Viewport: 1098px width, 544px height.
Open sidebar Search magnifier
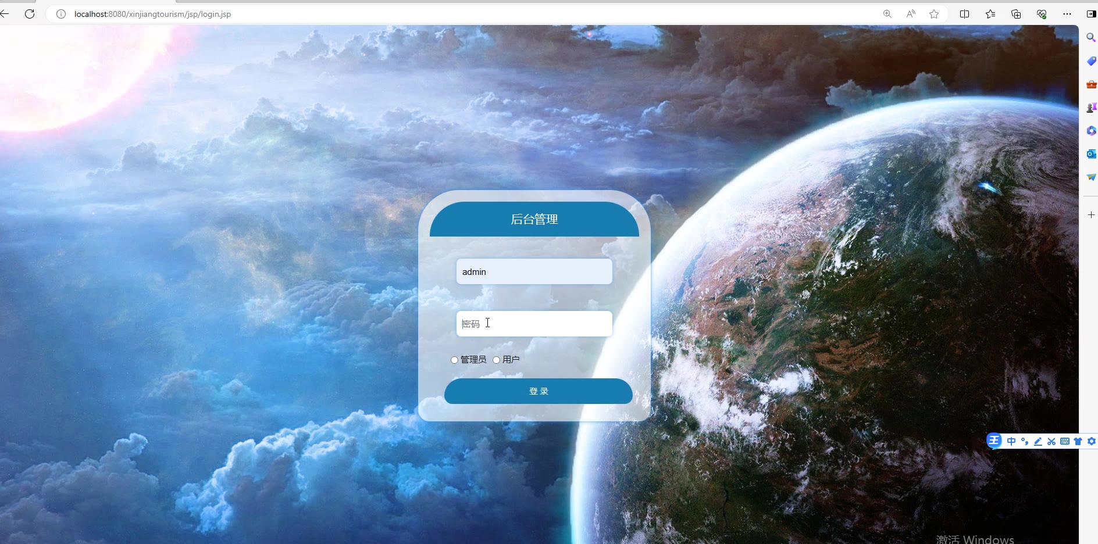[x=1091, y=37]
